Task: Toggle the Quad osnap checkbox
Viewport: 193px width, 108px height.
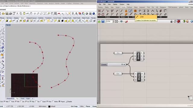Action: coord(41,101)
